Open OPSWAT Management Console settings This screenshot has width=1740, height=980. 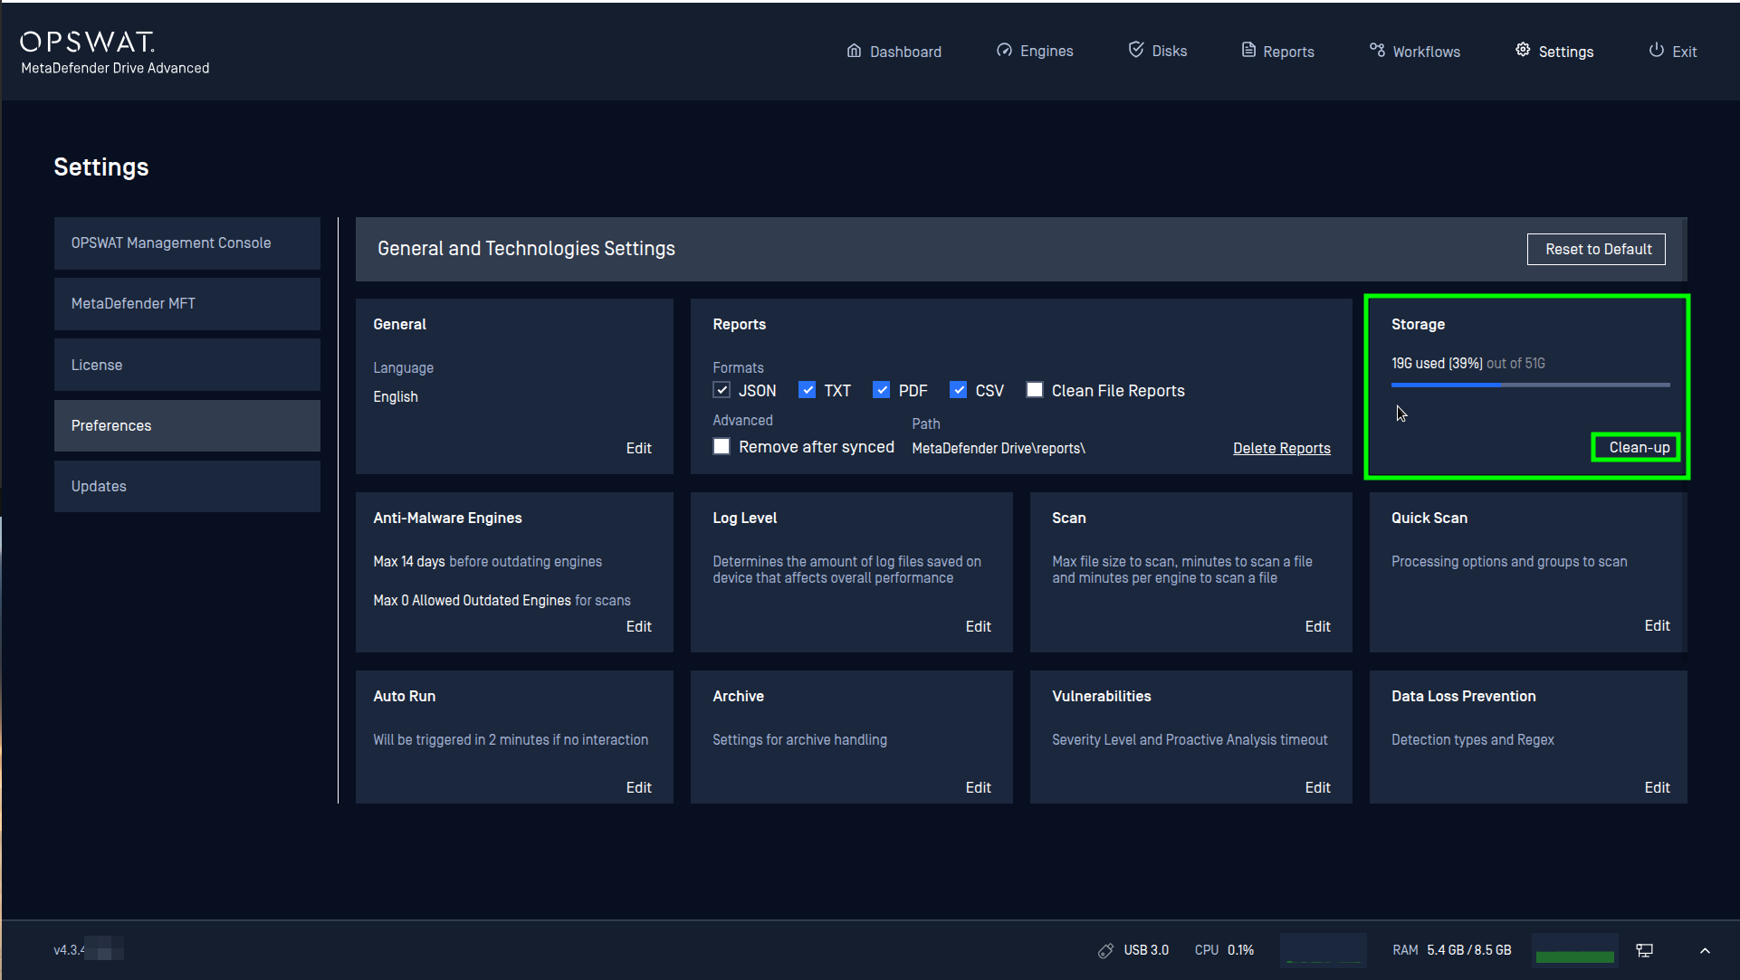point(187,243)
